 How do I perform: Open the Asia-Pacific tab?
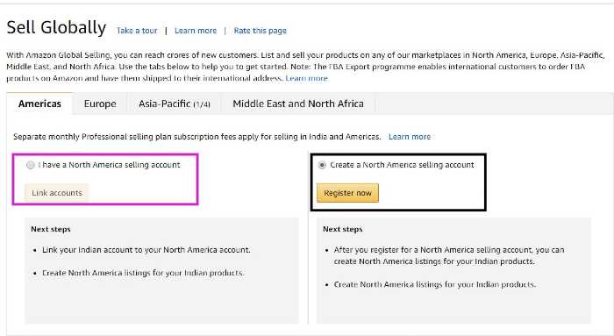tap(175, 104)
